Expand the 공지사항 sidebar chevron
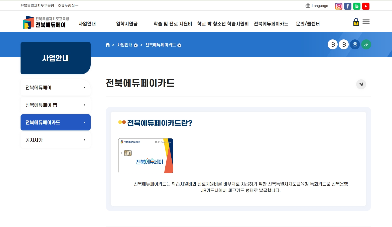The image size is (392, 227). click(x=84, y=140)
